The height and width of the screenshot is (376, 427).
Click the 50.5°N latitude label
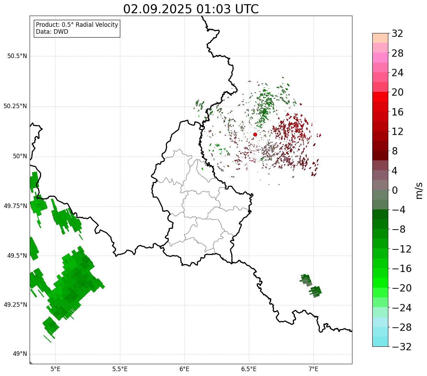(17, 56)
